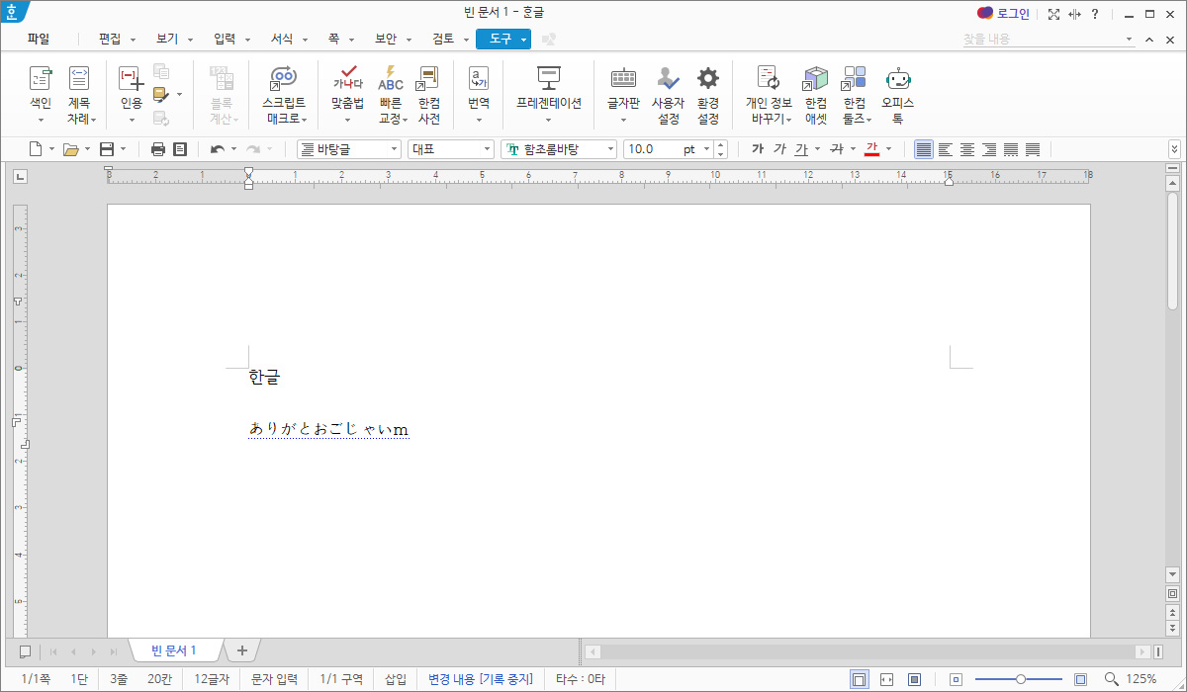Viewport: 1187px width, 692px height.
Task: Click the annotation pencil icon near 인용
Action: (161, 95)
